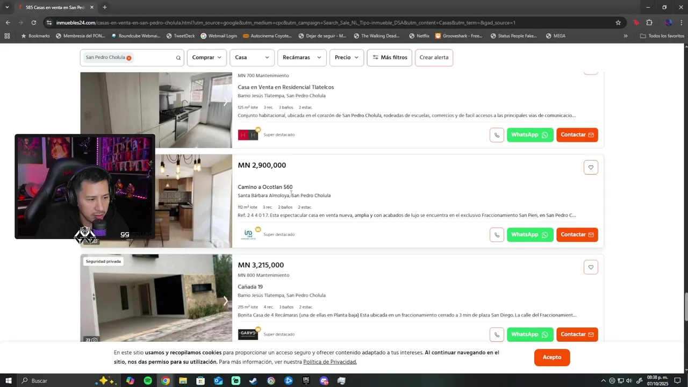
Task: Open the MEGA bookmark
Action: 556,36
